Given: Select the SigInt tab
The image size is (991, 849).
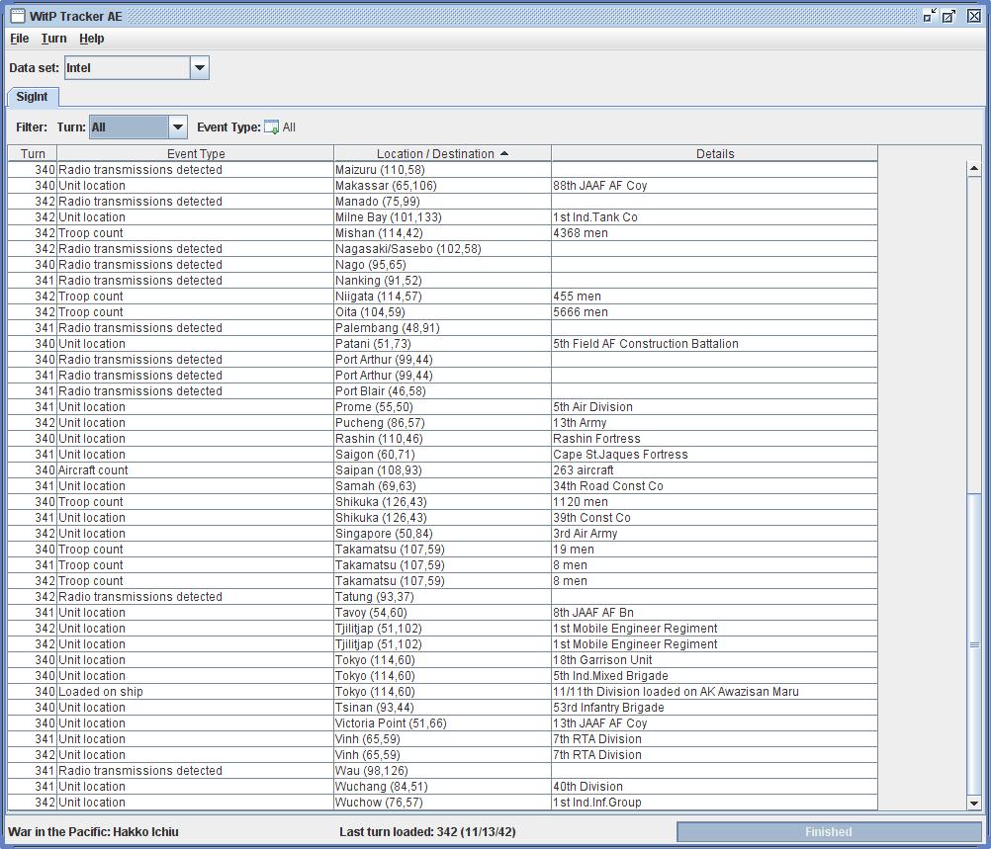Looking at the screenshot, I should tap(32, 97).
